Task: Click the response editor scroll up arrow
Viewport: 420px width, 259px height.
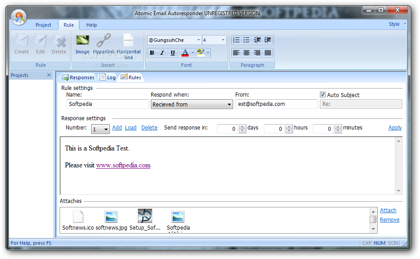Action: click(399, 141)
